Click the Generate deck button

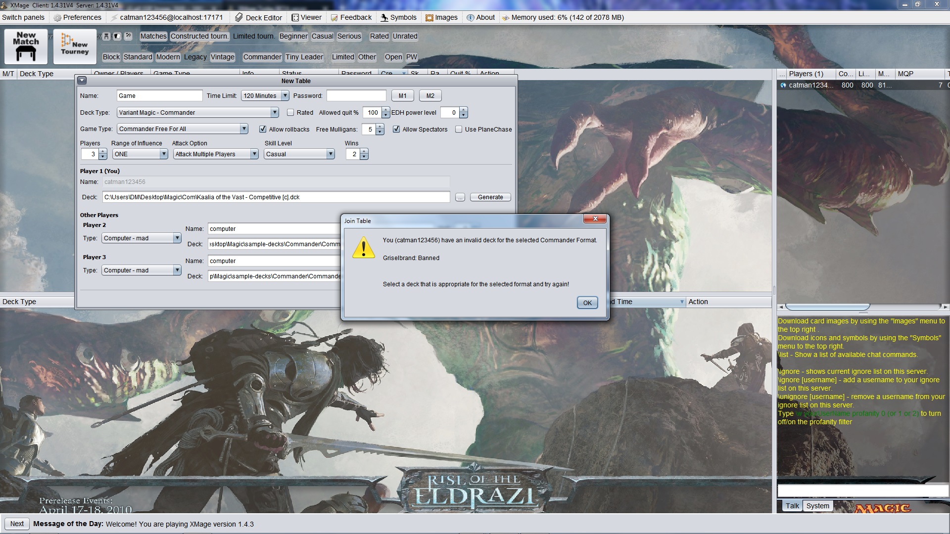point(490,197)
